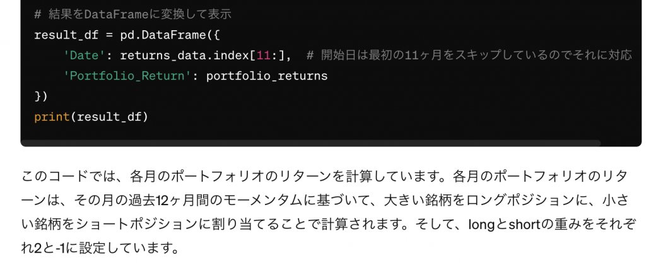The image size is (646, 267).
Task: Click the closing }) line in the code
Action: tap(41, 97)
